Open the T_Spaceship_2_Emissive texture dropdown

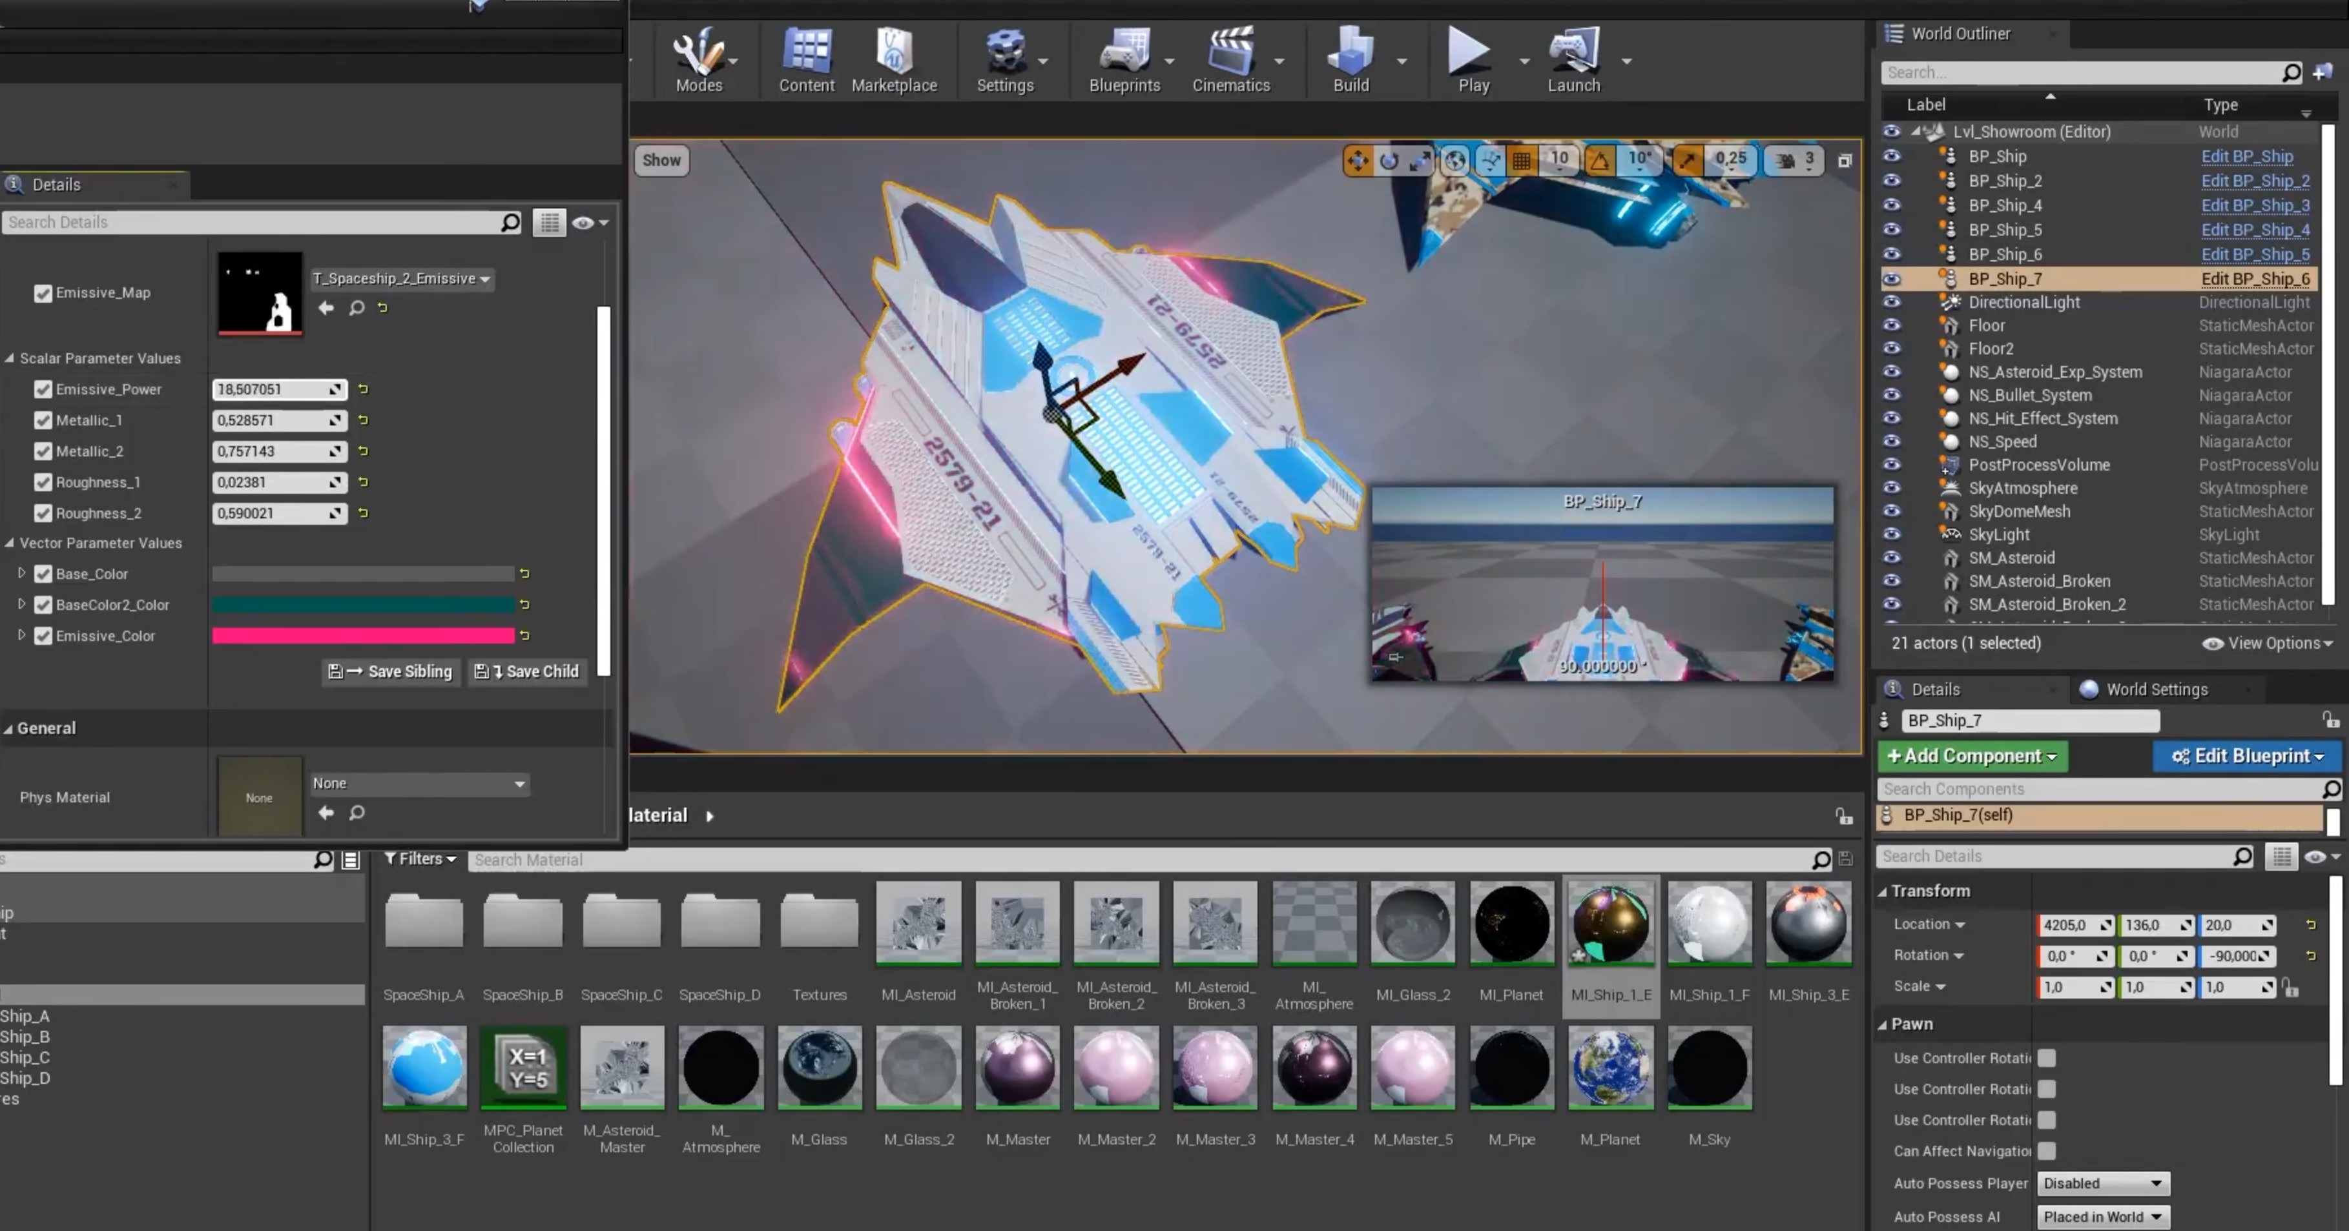(x=401, y=279)
